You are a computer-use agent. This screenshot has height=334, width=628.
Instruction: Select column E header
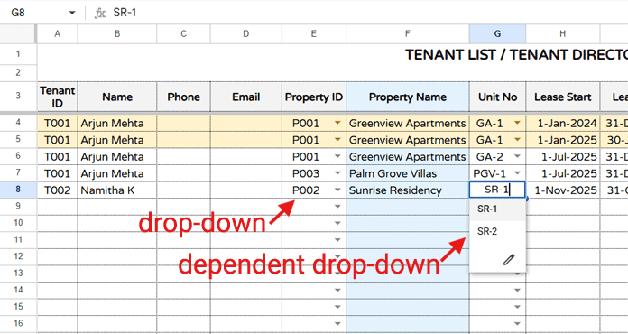point(314,34)
